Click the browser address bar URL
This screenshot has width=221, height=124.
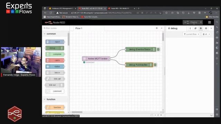101,13
